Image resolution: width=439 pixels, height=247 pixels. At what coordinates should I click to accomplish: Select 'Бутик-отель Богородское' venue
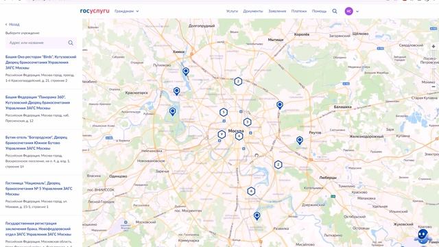[36, 143]
